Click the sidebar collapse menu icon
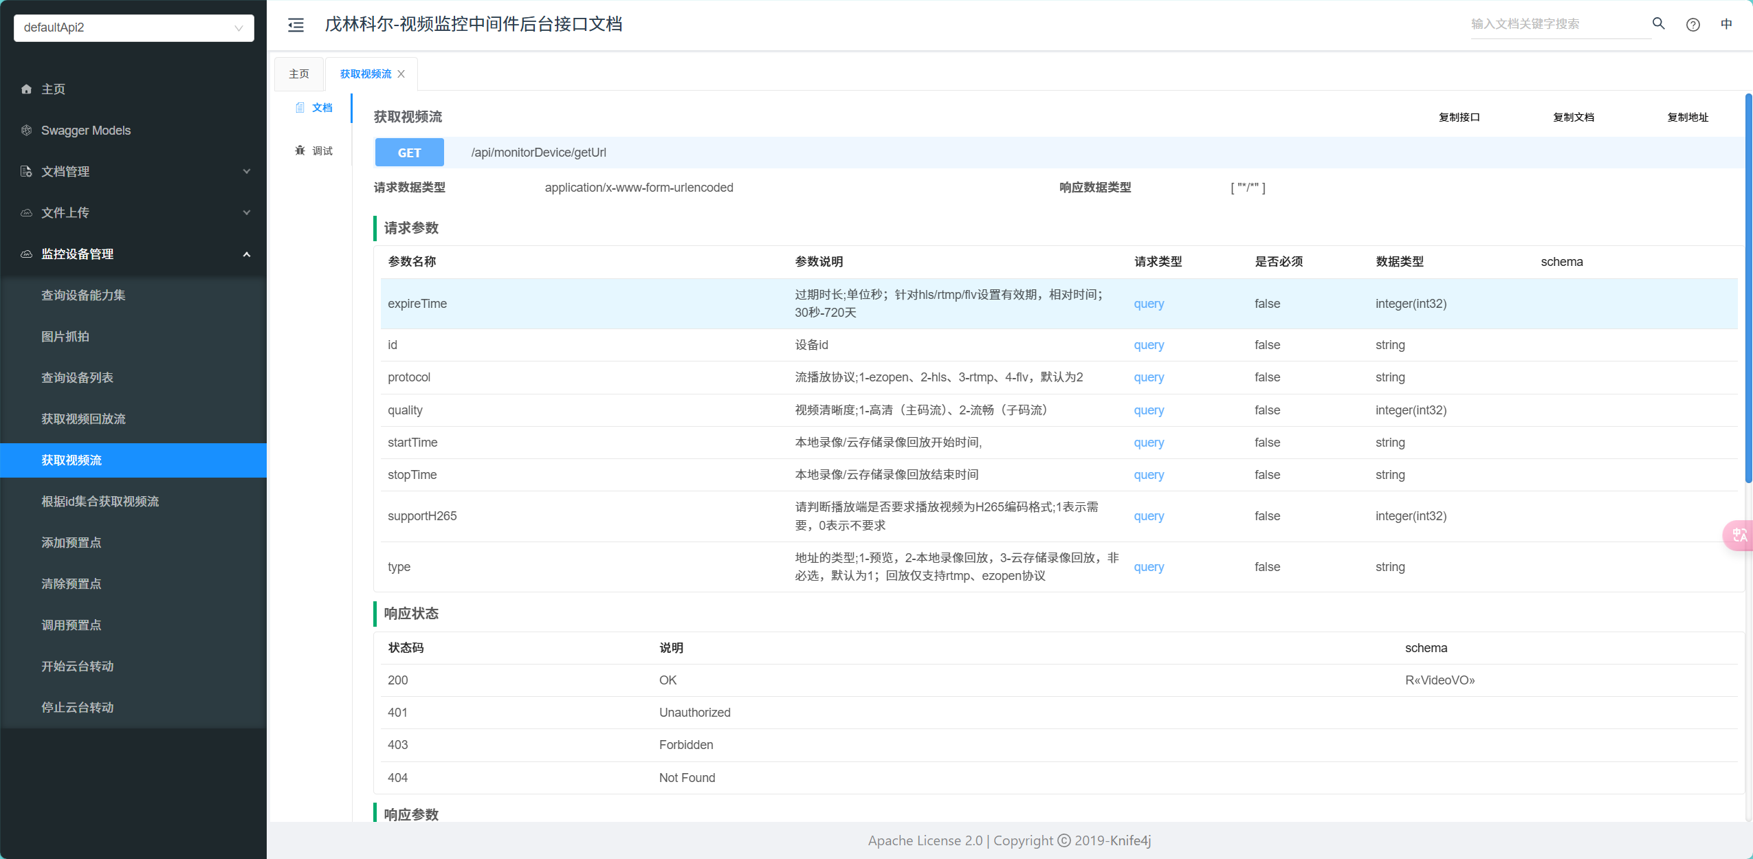The width and height of the screenshot is (1753, 859). tap(296, 25)
